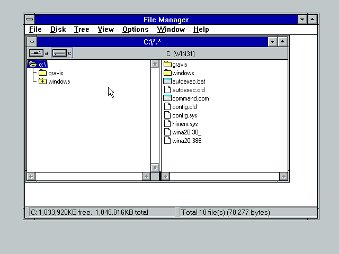Screen dimensions: 339x254
Task: Click autoexec.bat program icon
Action: coord(167,81)
